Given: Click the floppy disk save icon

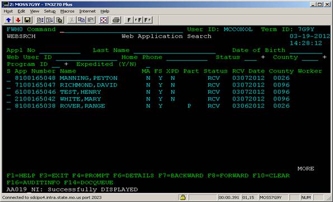Looking at the screenshot, I should 27,20.
